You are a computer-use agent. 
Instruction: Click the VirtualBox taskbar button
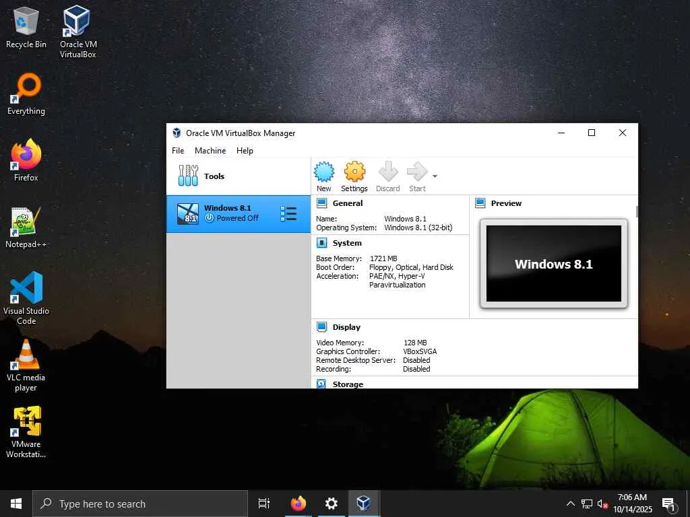click(363, 504)
